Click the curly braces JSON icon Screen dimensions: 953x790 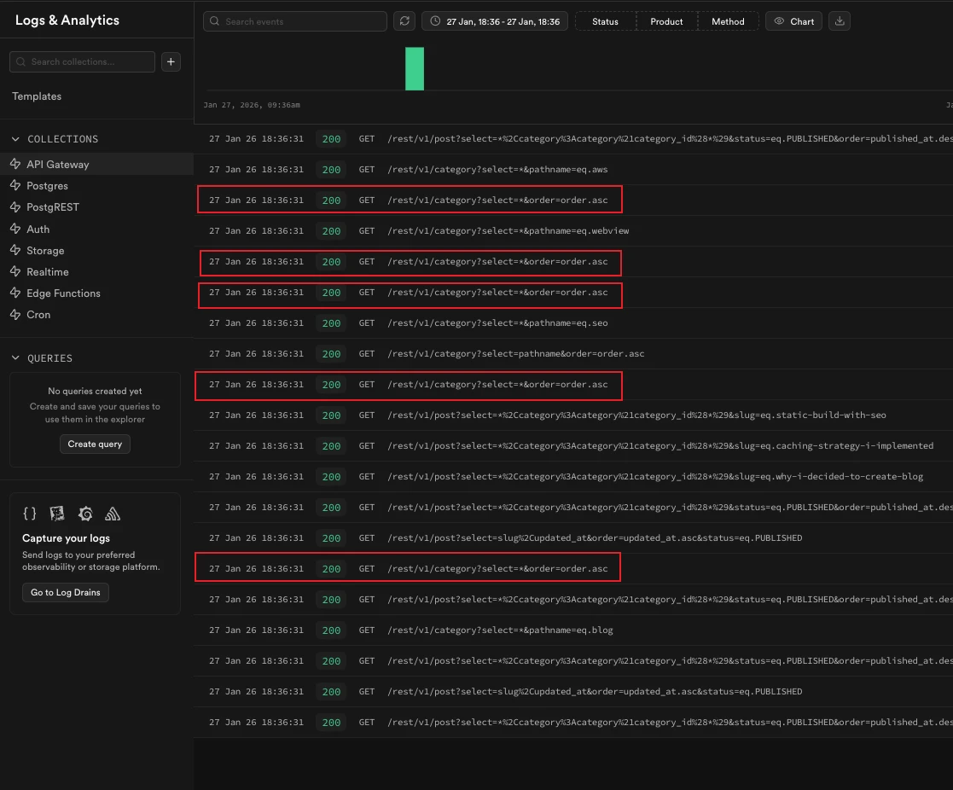[30, 514]
